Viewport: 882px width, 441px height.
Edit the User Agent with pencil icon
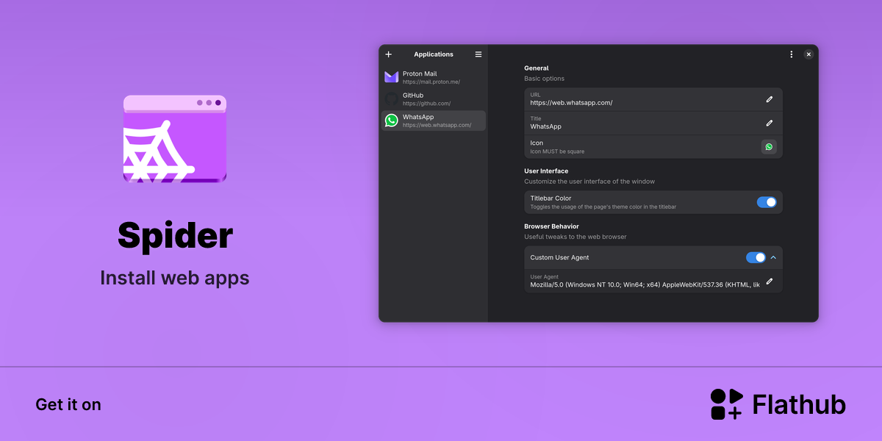[769, 281]
